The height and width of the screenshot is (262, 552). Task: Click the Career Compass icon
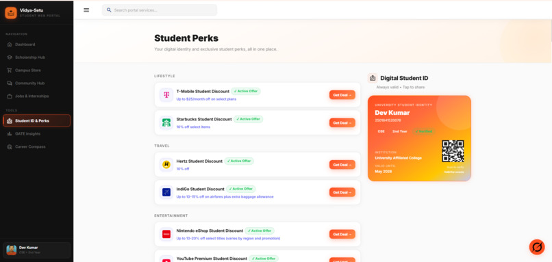pyautogui.click(x=10, y=146)
